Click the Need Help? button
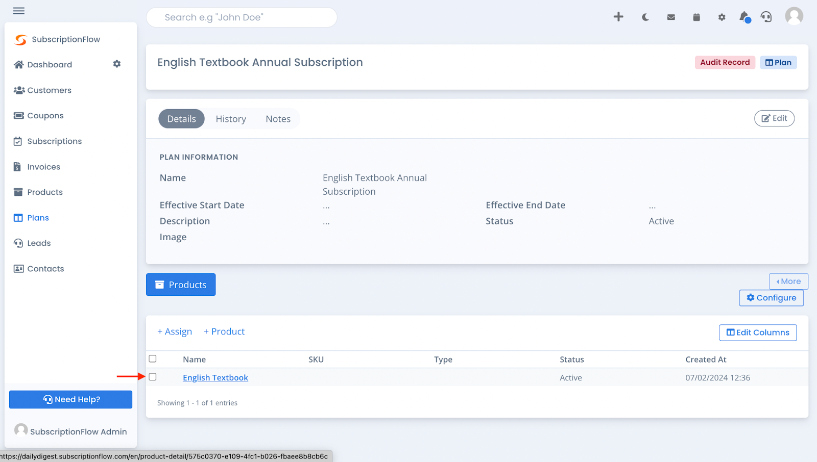Screen dimensions: 817x462 click(70, 399)
